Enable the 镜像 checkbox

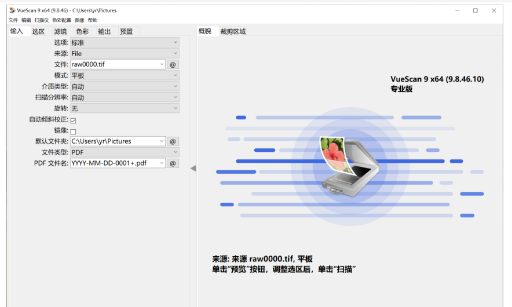tap(73, 132)
